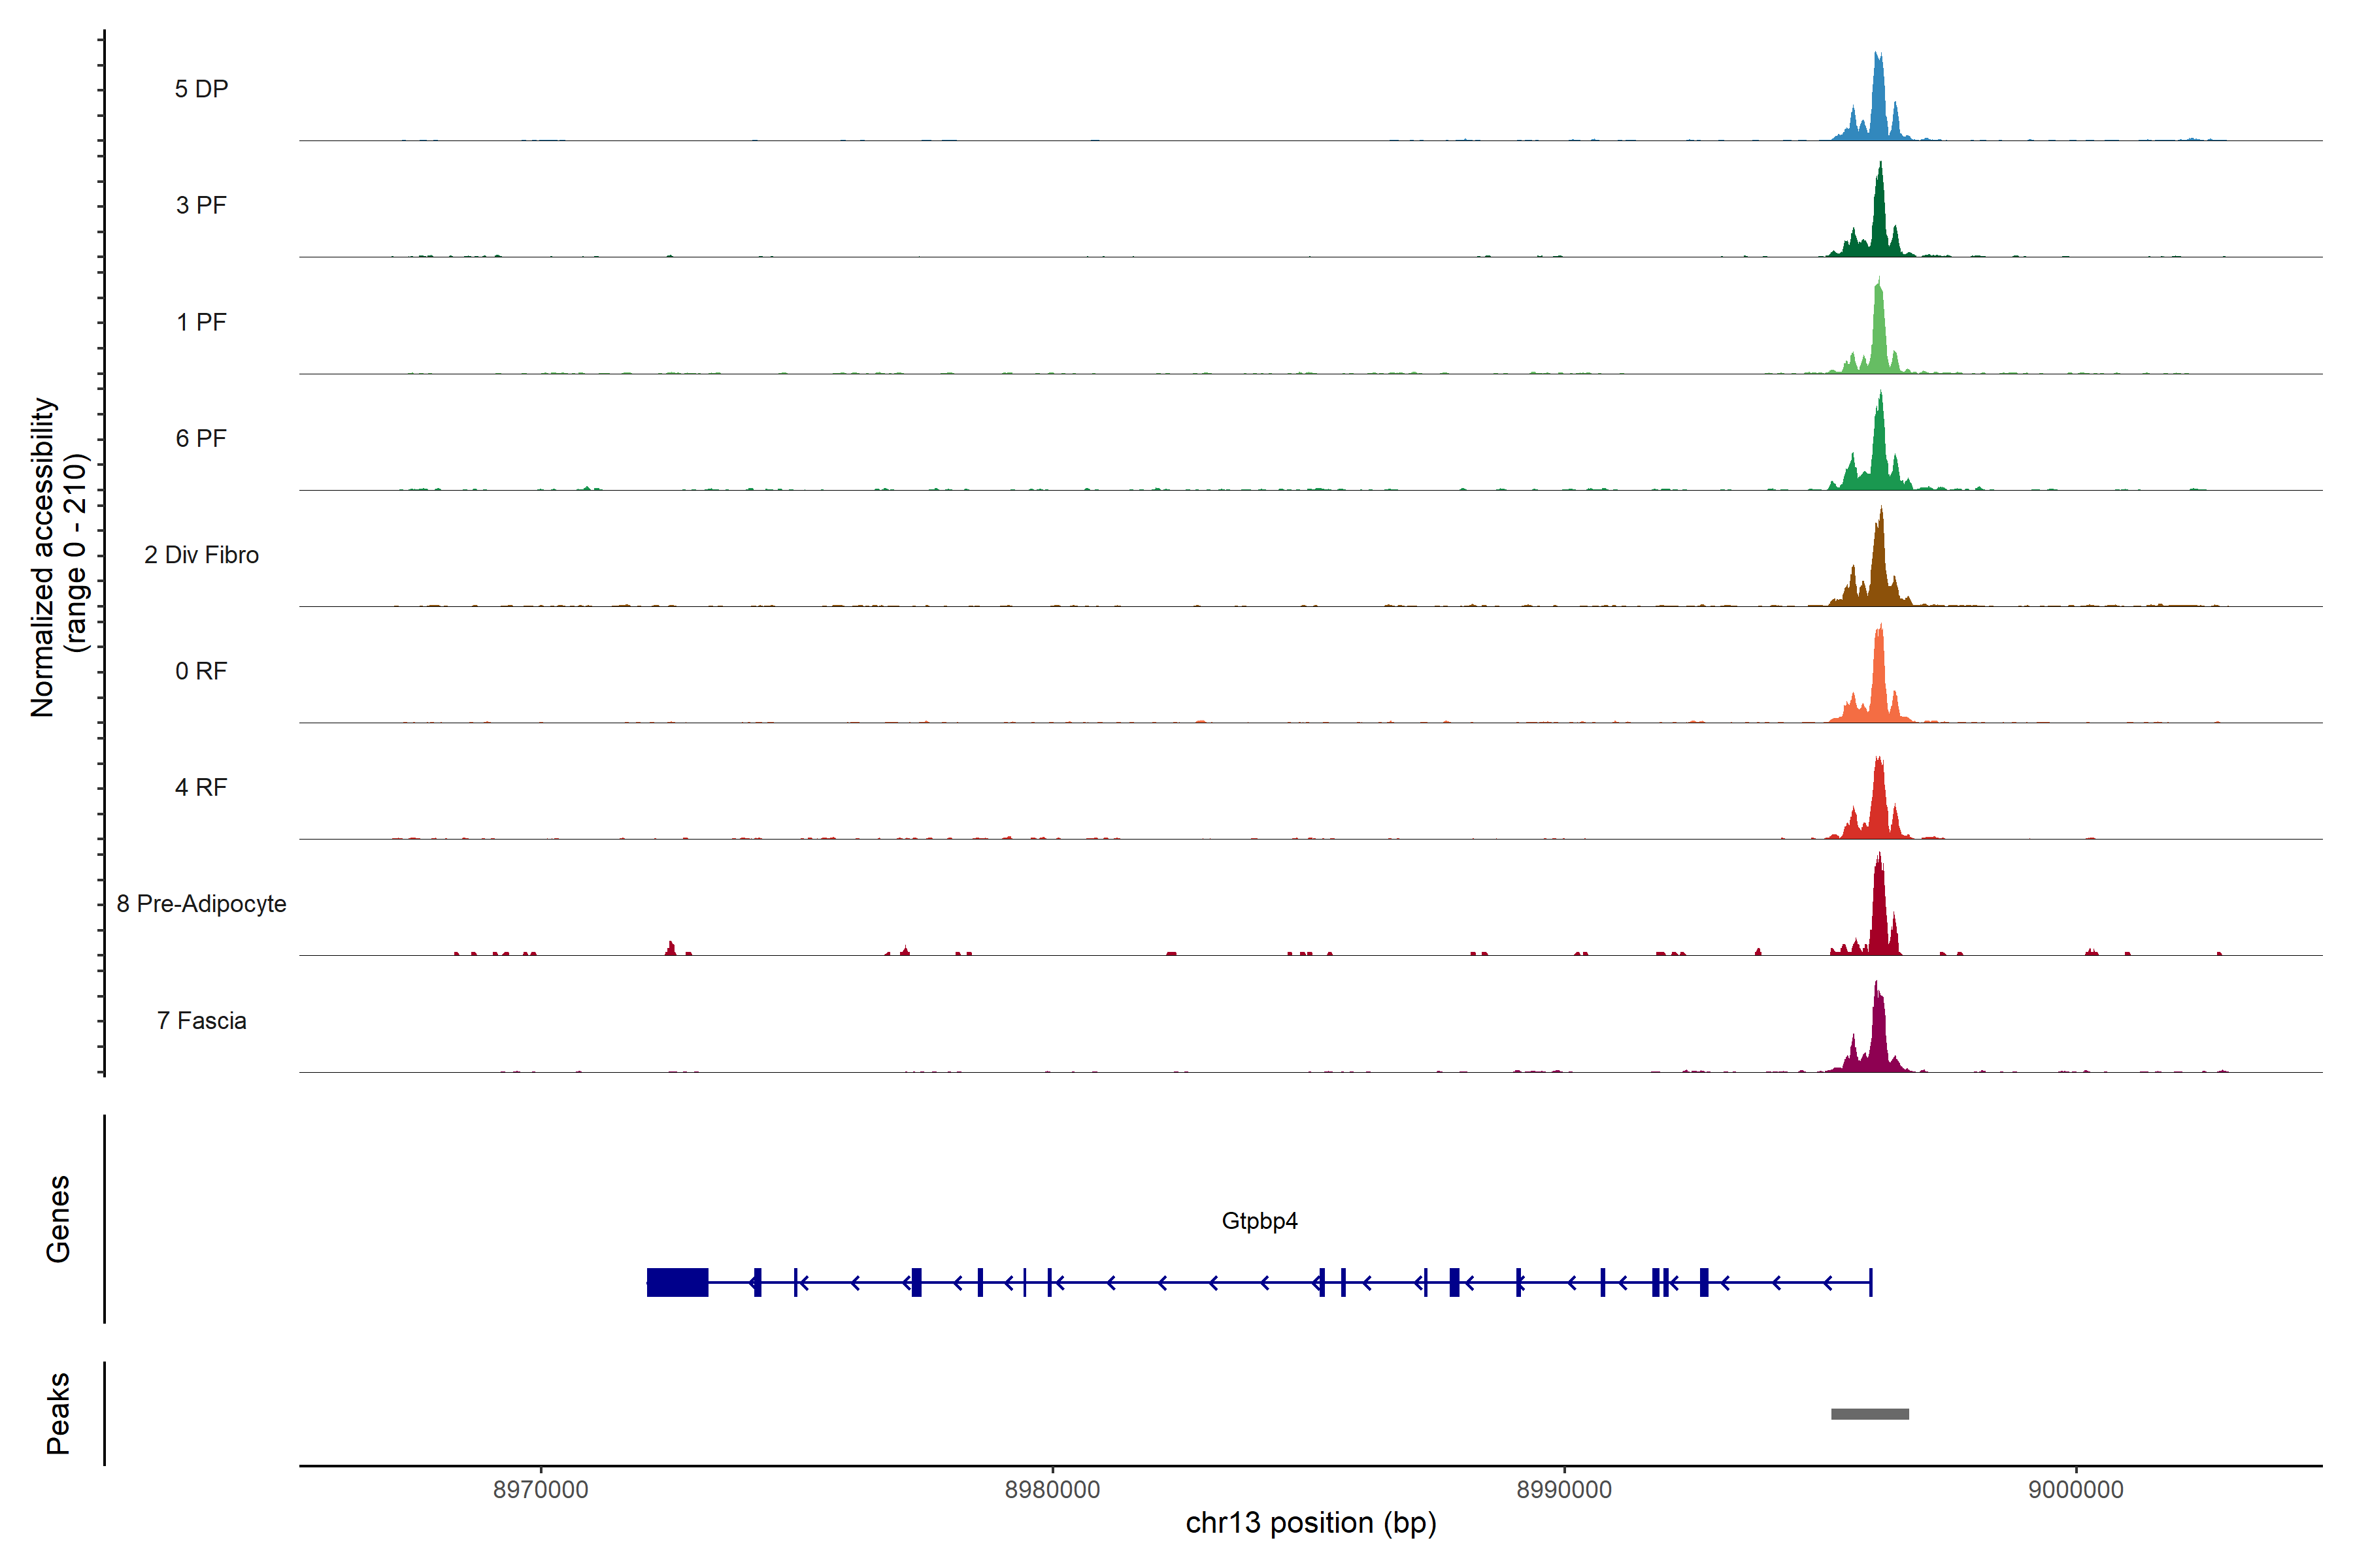Screen dimensions: 2353x1568
Task: Click the Peaks panel label
Action: pos(58,1413)
